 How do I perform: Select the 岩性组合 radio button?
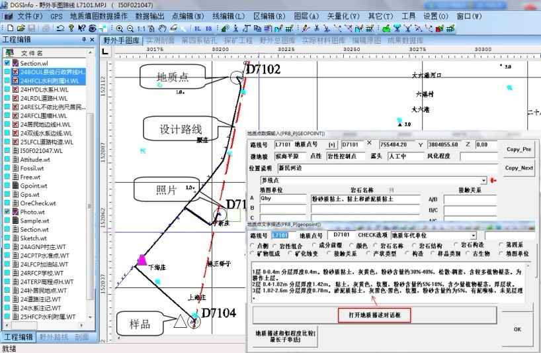coord(274,246)
